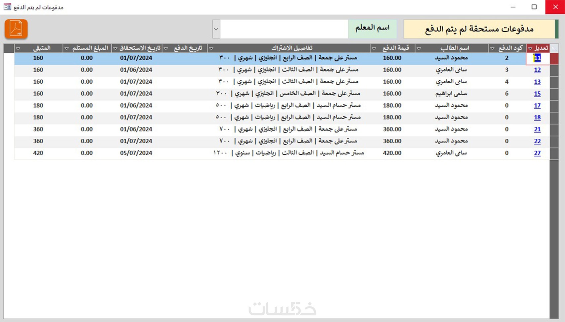
Task: Minimize the unpaid payments window
Action: tap(513, 7)
